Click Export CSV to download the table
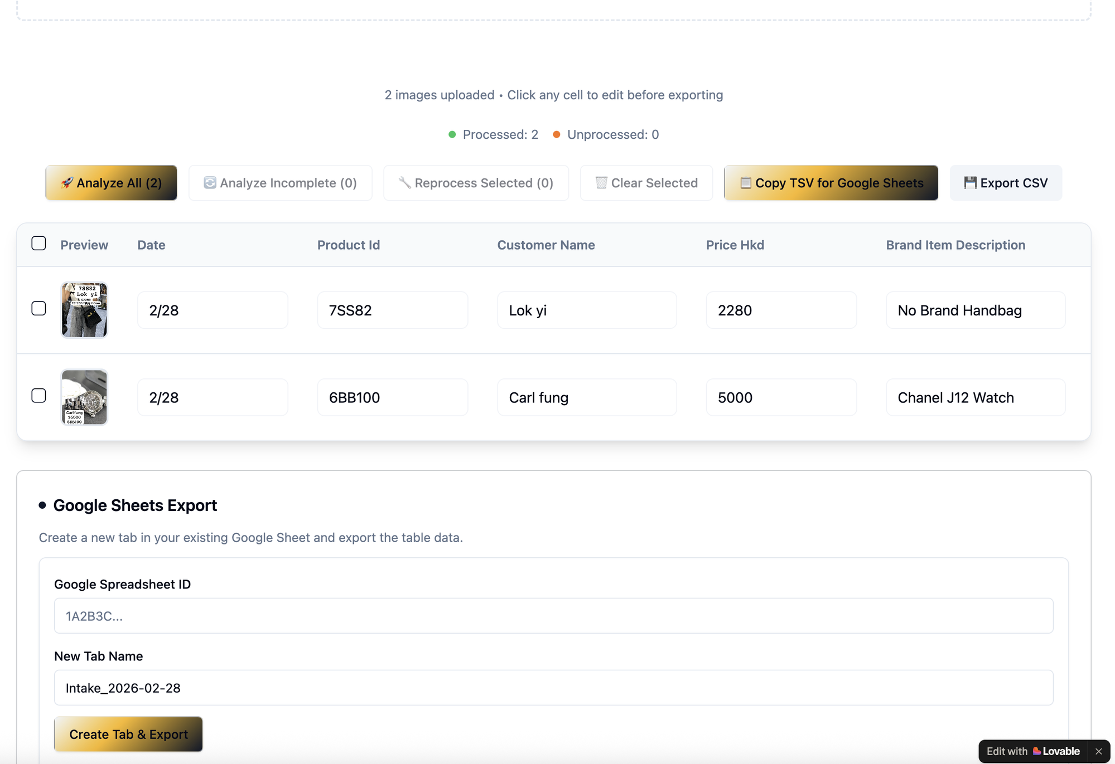This screenshot has width=1115, height=764. coord(1006,183)
